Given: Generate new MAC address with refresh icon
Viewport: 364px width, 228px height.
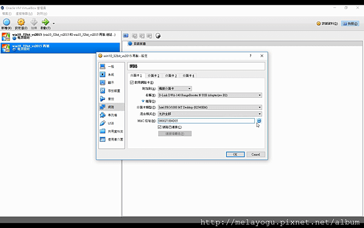Looking at the screenshot, I should [259, 120].
